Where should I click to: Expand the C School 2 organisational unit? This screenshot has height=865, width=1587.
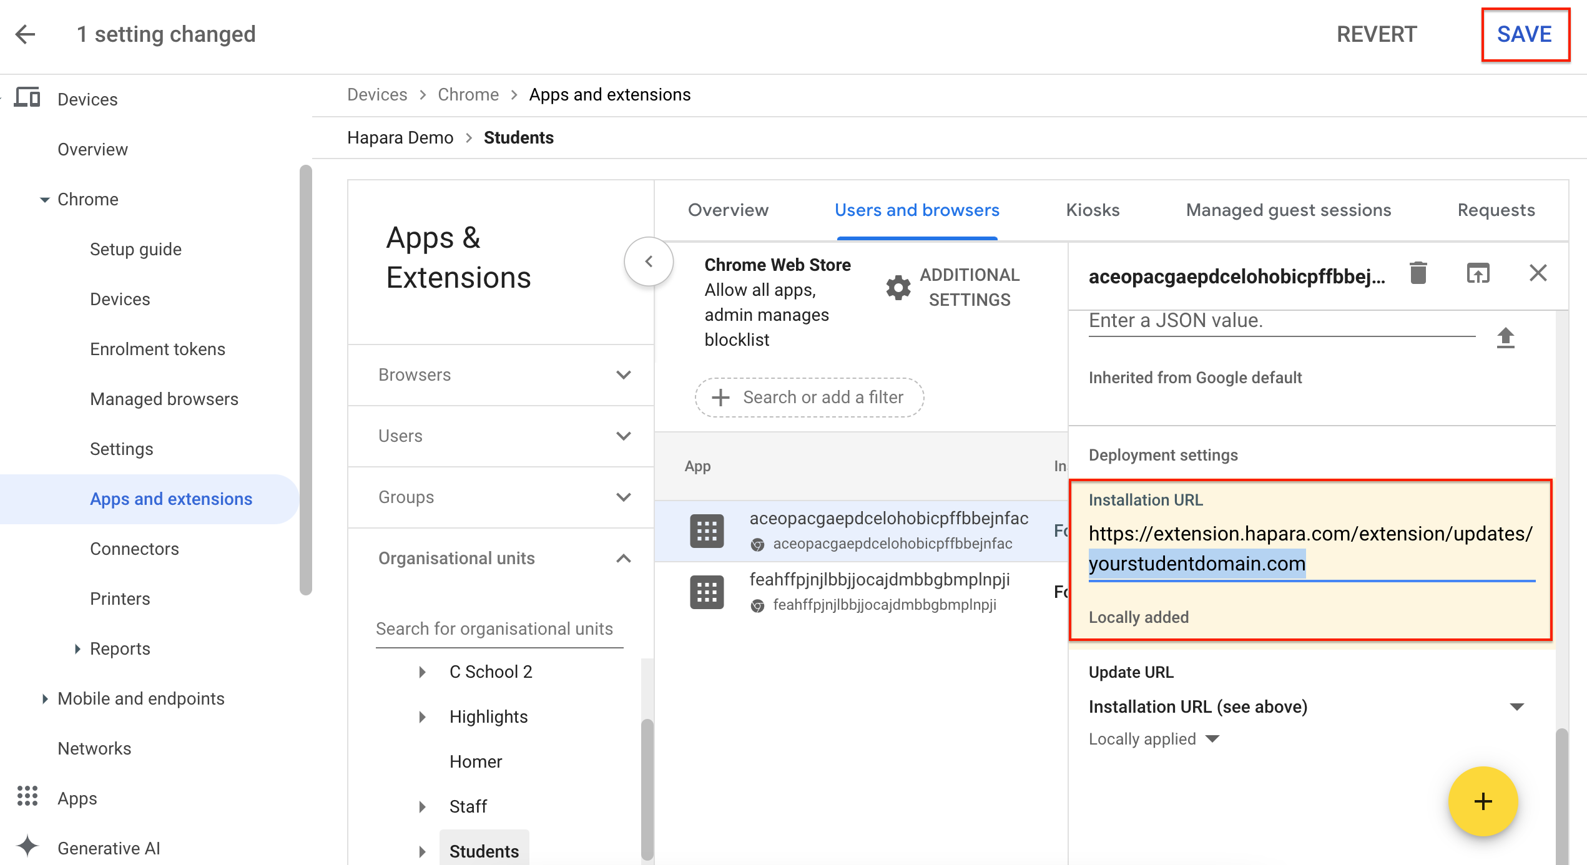pyautogui.click(x=423, y=672)
